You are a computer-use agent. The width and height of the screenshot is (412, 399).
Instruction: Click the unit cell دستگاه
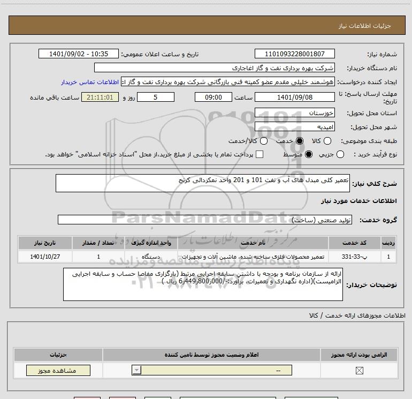click(151, 257)
